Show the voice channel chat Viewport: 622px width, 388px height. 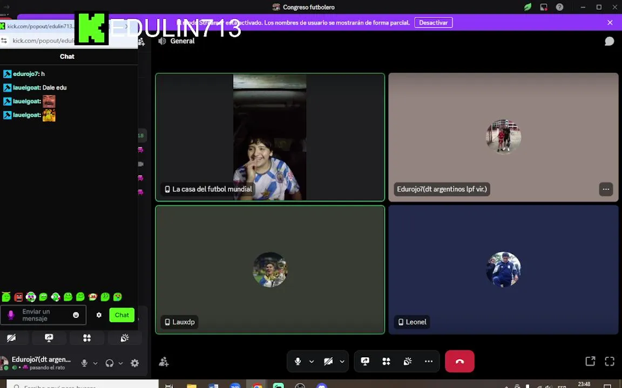click(x=609, y=41)
